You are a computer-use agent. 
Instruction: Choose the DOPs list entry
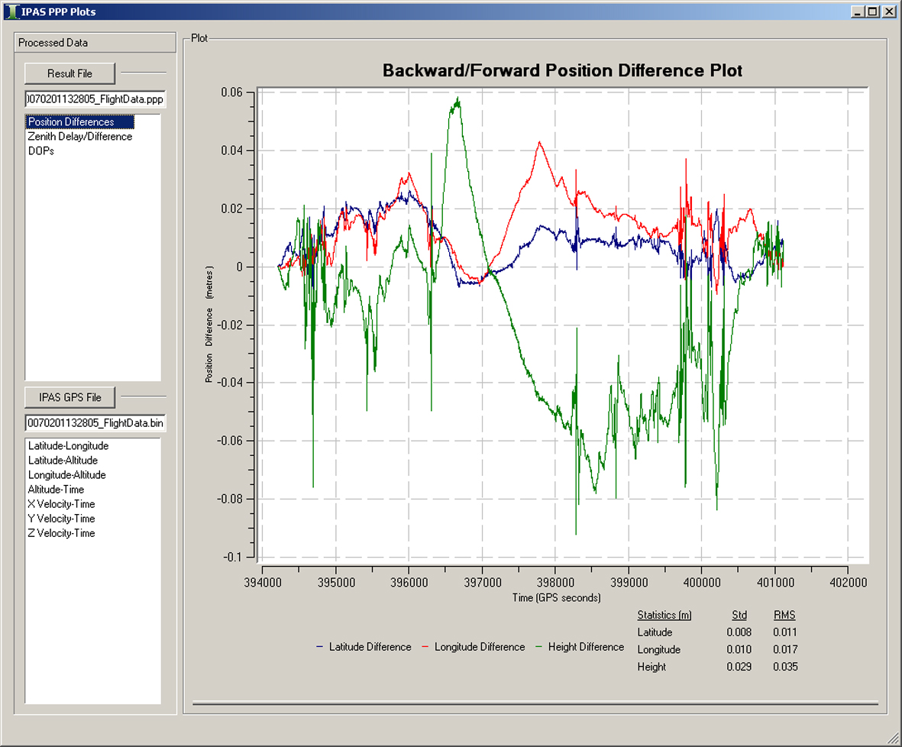40,151
